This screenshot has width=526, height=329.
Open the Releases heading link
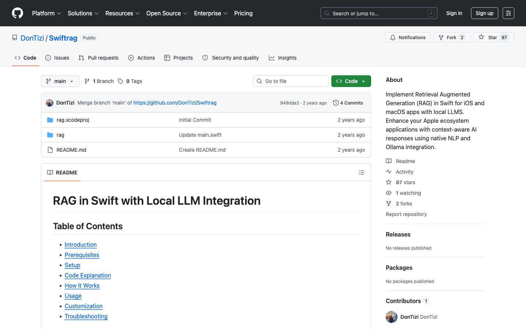(x=398, y=234)
